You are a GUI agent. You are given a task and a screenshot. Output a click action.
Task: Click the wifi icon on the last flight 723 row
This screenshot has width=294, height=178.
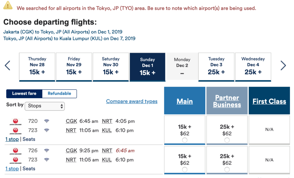47,160
